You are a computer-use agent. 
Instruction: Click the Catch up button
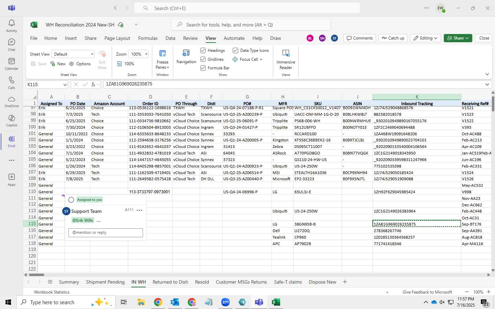(393, 38)
